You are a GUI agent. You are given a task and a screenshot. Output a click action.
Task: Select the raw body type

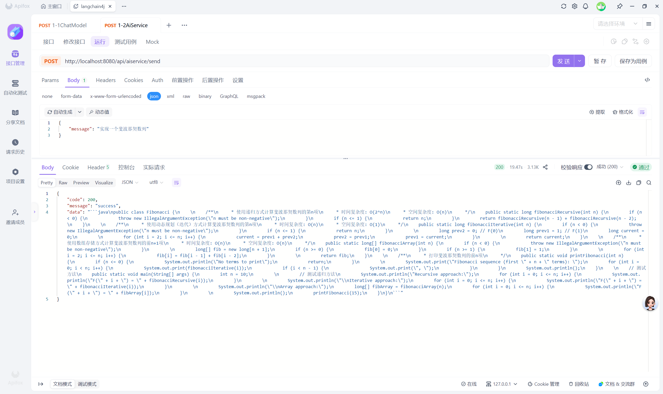(186, 96)
